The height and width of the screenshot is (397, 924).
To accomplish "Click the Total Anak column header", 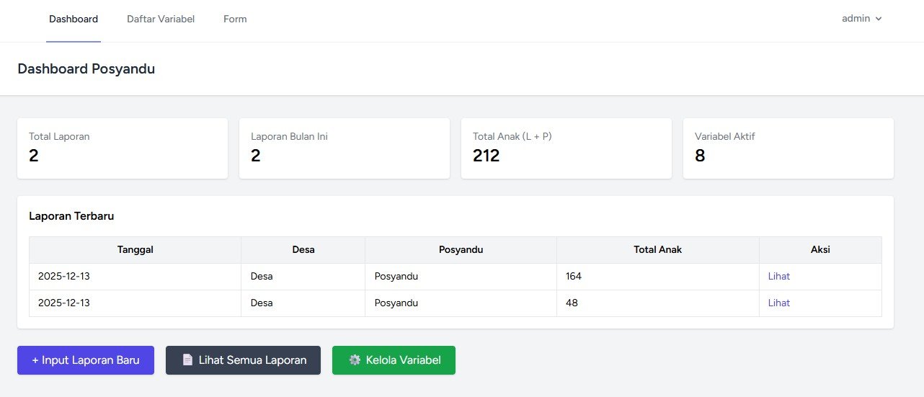I will [657, 250].
